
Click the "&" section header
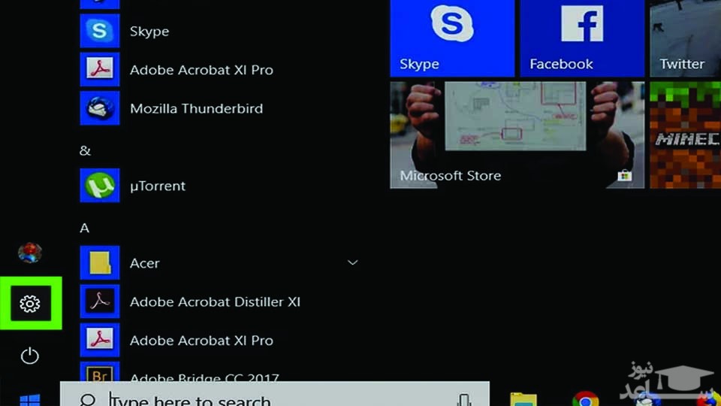pyautogui.click(x=85, y=150)
